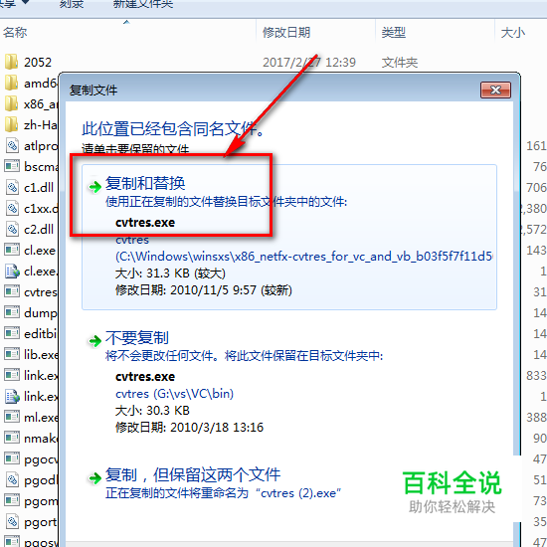Click green arrow beside 不要复制
The image size is (547, 547).
[x=94, y=340]
